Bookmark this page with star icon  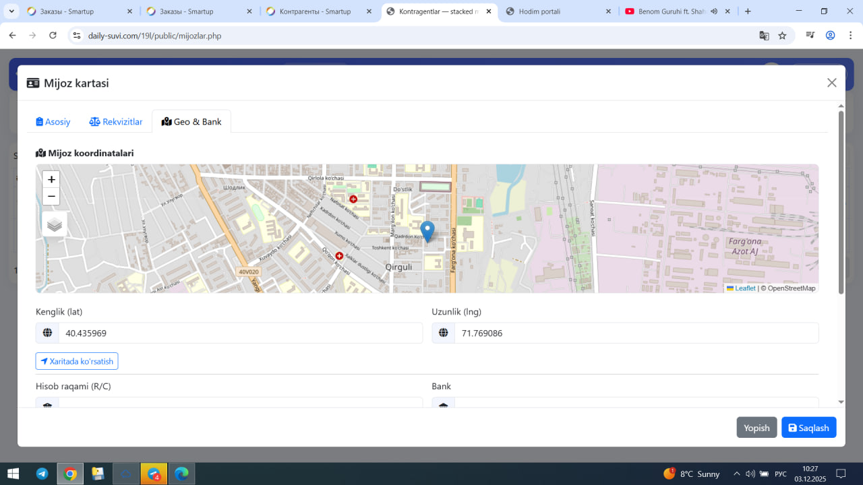pos(782,36)
